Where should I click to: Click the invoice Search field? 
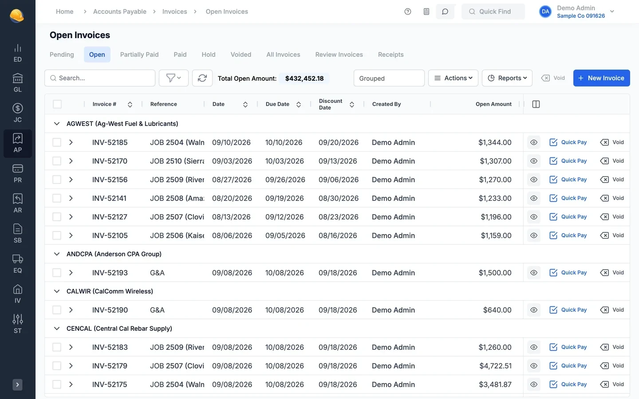tap(100, 78)
